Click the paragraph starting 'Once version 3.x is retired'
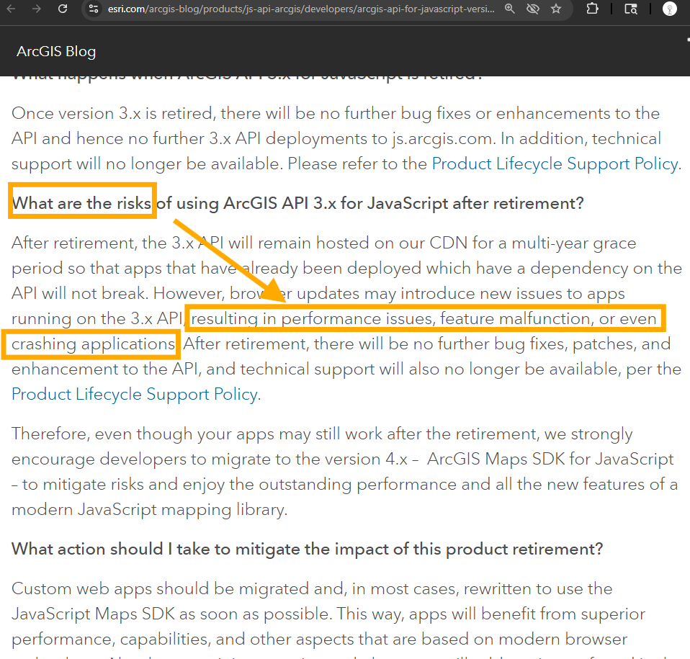 (346, 138)
